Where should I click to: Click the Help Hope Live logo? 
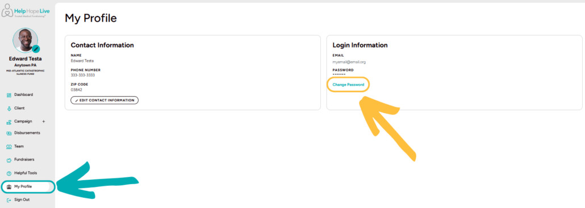[x=26, y=11]
